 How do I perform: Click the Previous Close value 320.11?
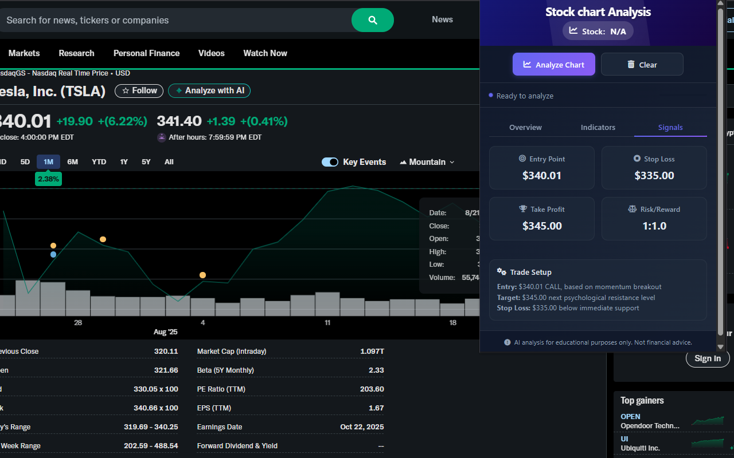166,352
